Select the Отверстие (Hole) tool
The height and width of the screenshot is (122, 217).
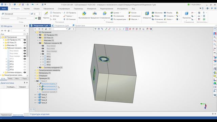pos(147,15)
